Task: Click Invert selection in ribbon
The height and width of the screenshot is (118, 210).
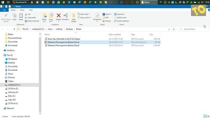Action: pyautogui.click(x=122, y=21)
